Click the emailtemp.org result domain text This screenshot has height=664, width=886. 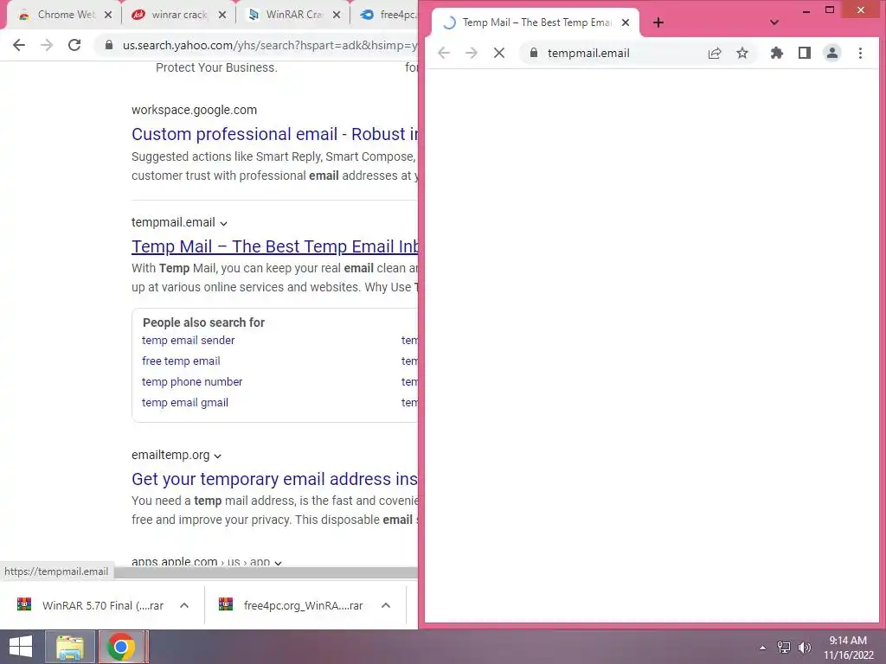[170, 455]
